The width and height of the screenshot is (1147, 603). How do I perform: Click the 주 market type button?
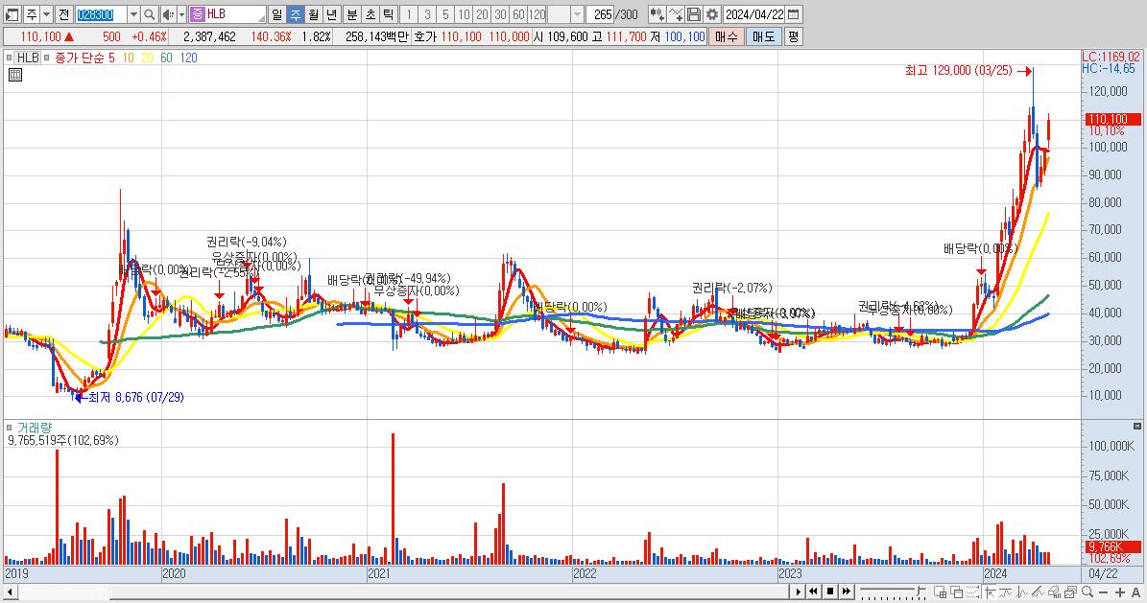32,14
